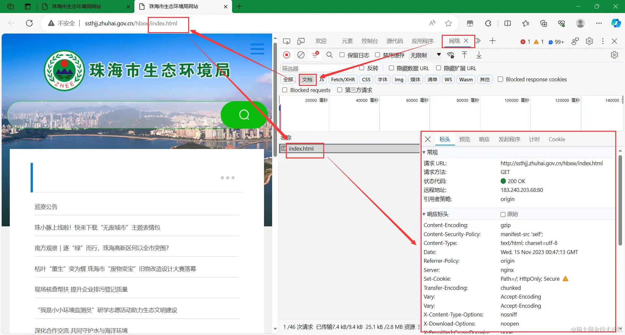Screen dimensions: 625x335
Task: Click the red errors count indicator
Action: (525, 42)
